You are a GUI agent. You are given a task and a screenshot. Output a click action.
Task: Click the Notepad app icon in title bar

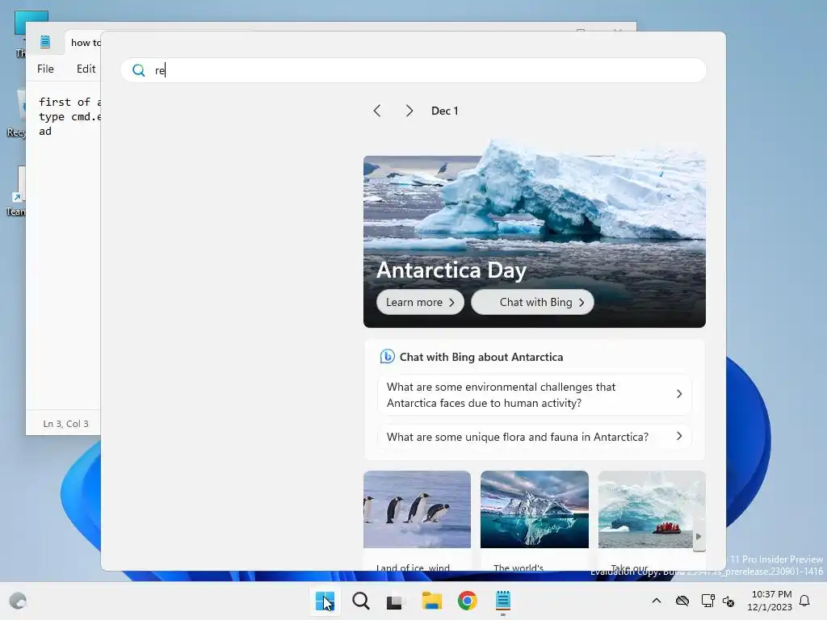(45, 42)
